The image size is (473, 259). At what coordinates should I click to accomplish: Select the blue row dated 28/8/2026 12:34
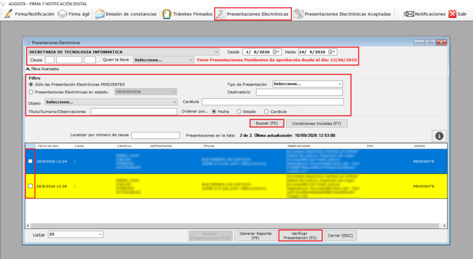[236, 161]
